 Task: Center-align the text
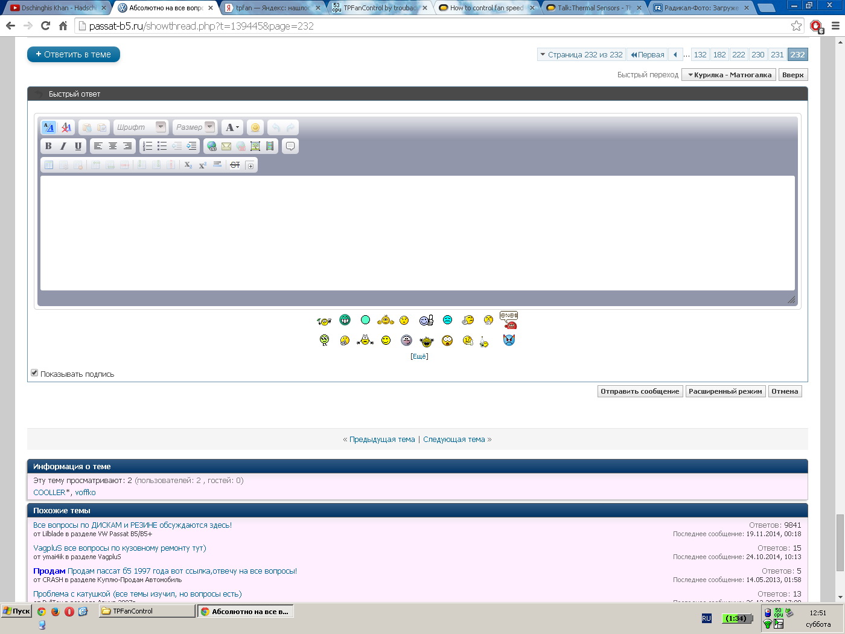(113, 146)
